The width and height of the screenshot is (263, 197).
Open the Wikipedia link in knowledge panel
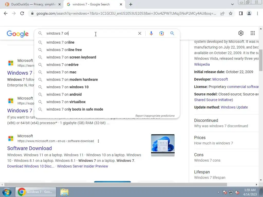click(202, 64)
